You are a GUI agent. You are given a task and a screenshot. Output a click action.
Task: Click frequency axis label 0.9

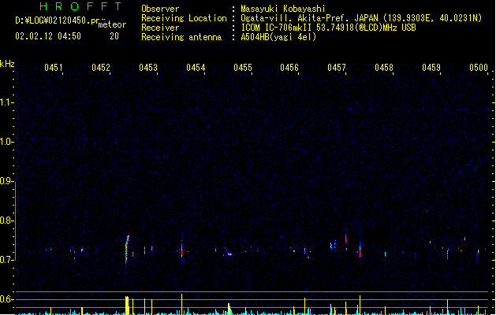[6, 181]
